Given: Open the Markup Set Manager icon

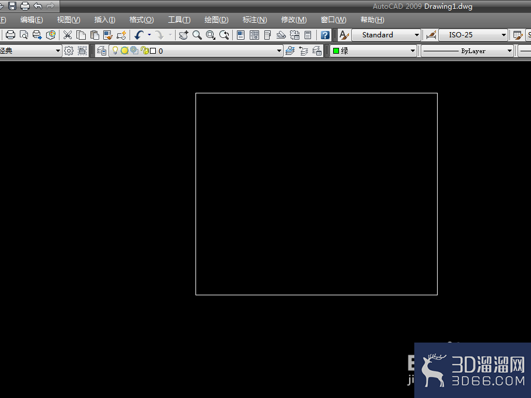Looking at the screenshot, I should point(295,35).
